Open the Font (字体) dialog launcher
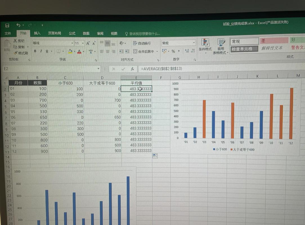 tap(96, 60)
